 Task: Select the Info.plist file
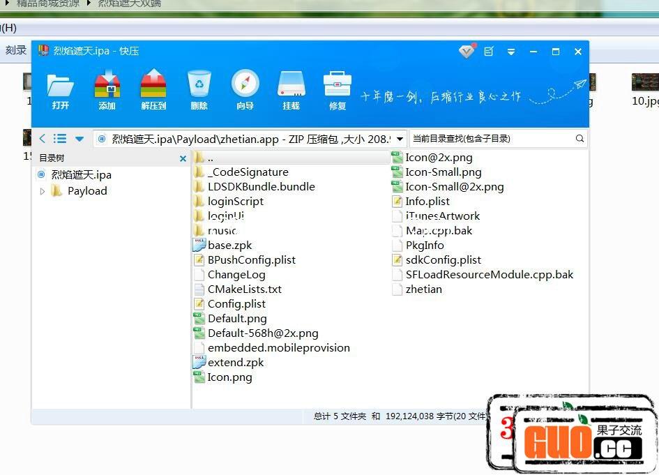[427, 202]
